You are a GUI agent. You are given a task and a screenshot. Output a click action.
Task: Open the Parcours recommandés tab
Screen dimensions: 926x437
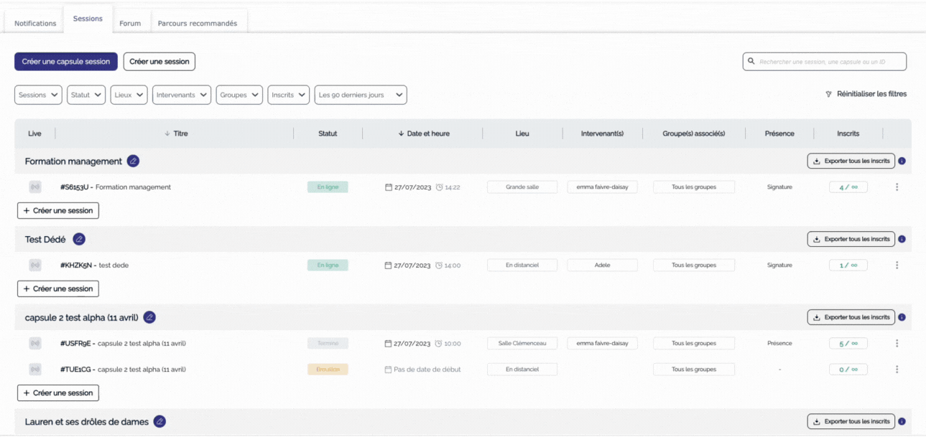tap(198, 23)
